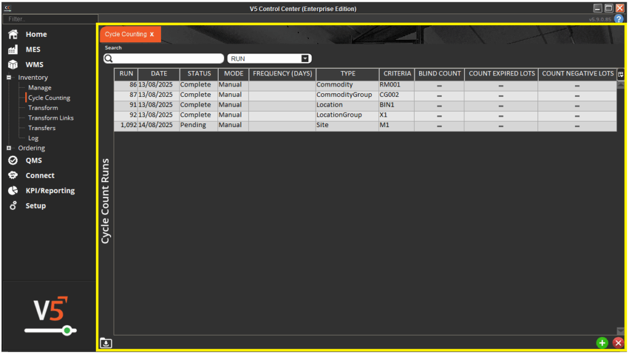Open the MES menu label
The width and height of the screenshot is (629, 354).
pyautogui.click(x=33, y=50)
